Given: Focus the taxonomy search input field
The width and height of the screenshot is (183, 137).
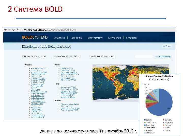Looking at the screenshot, I should pyautogui.click(x=144, y=57).
